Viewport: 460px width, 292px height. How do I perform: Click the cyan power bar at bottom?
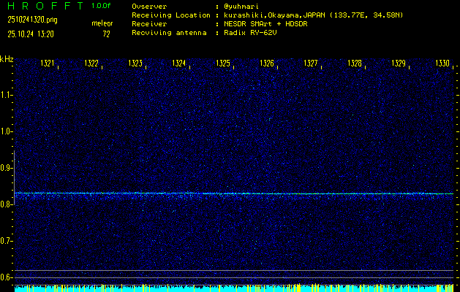point(234,288)
